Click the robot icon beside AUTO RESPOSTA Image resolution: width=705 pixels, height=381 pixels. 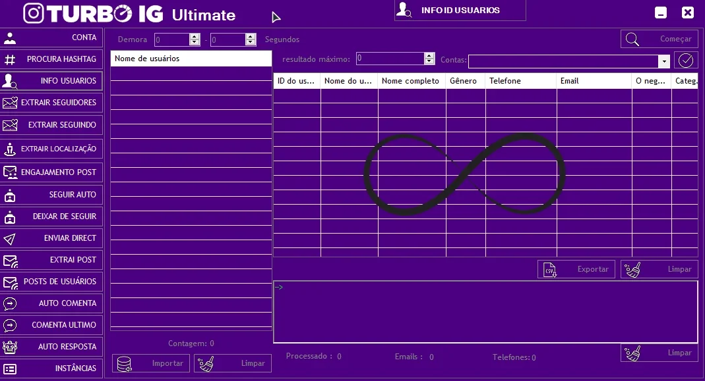[10, 347]
